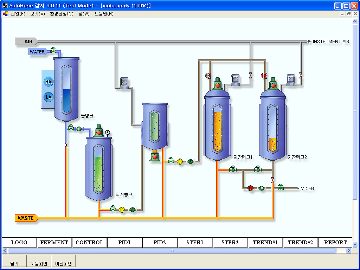Image resolution: width=360 pixels, height=270 pixels.
Task: Toggle the HA high alarm indicator
Action: 48,82
